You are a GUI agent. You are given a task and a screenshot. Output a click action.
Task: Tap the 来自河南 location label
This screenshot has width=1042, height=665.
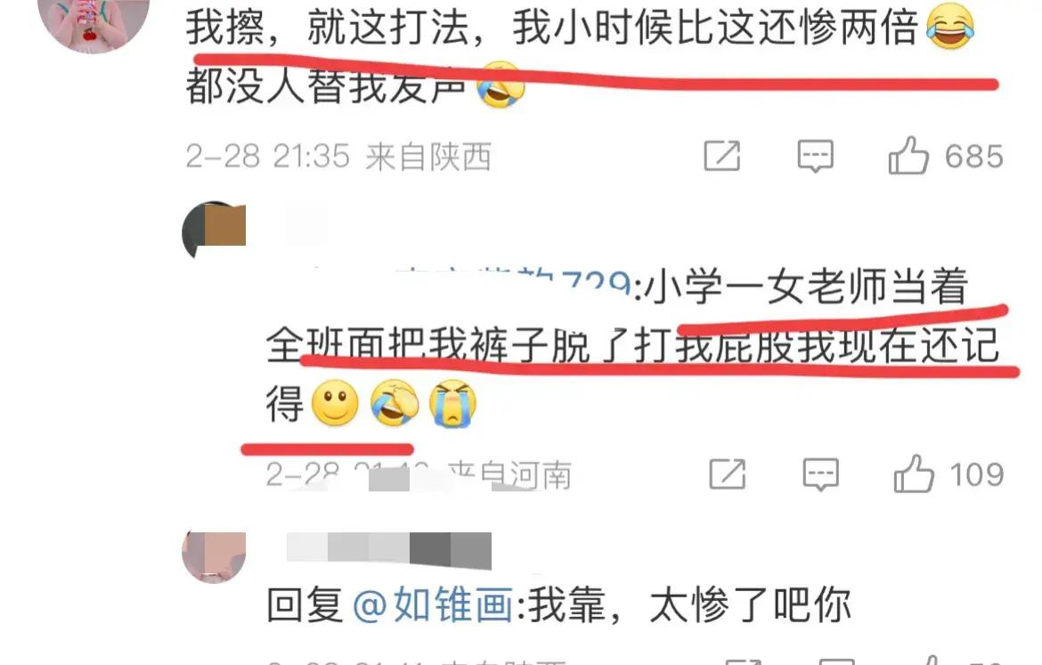click(x=509, y=475)
